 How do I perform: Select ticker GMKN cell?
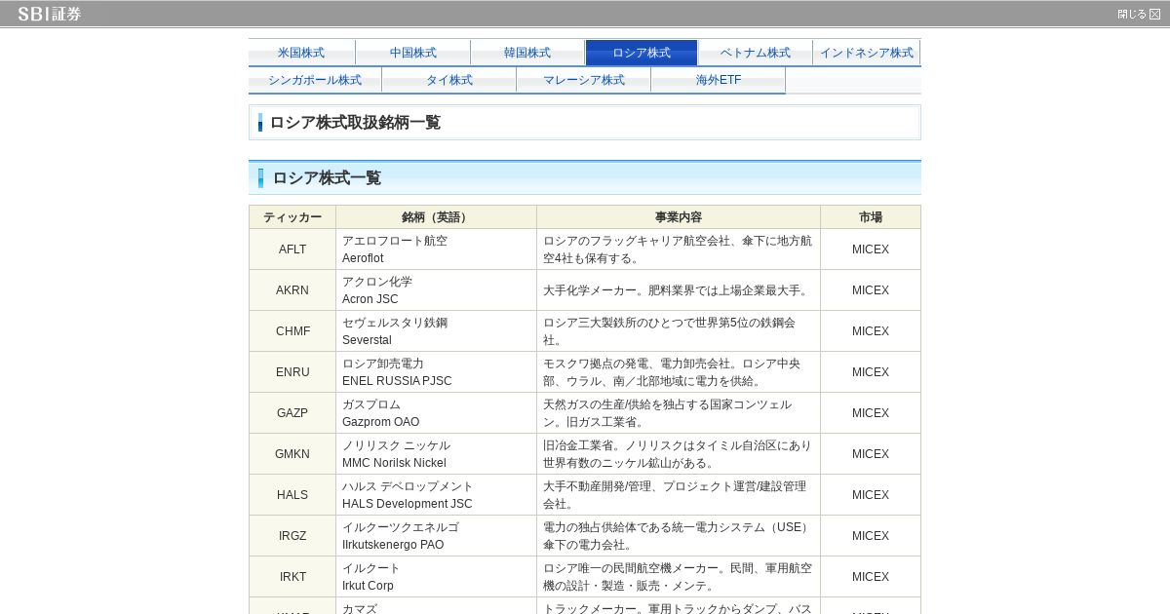tap(292, 454)
